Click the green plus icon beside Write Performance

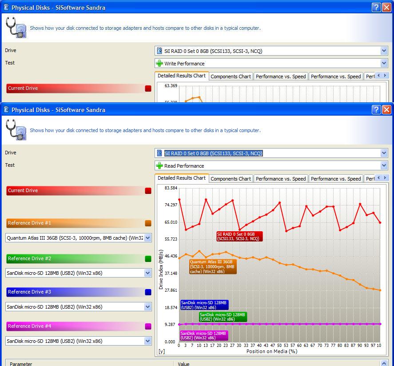159,63
